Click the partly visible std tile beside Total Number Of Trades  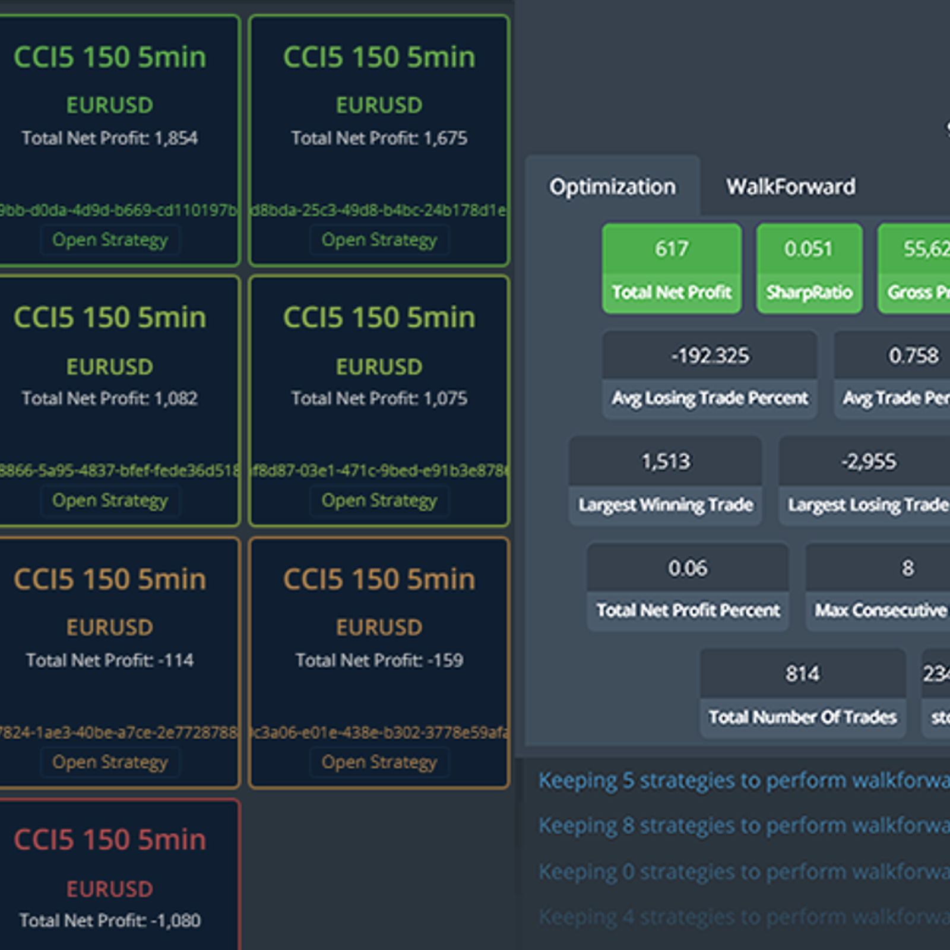click(x=936, y=693)
